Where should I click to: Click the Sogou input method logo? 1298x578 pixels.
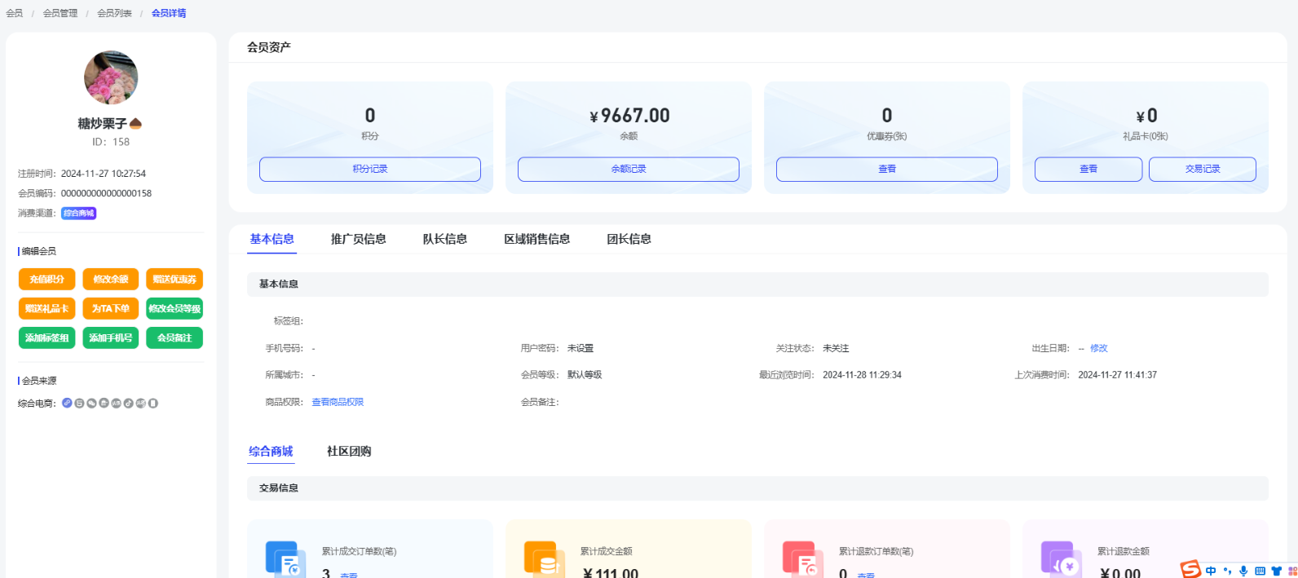coord(1191,570)
